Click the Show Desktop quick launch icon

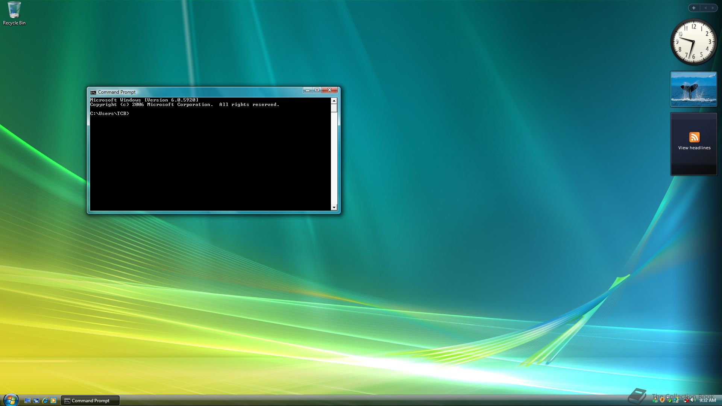pyautogui.click(x=27, y=400)
